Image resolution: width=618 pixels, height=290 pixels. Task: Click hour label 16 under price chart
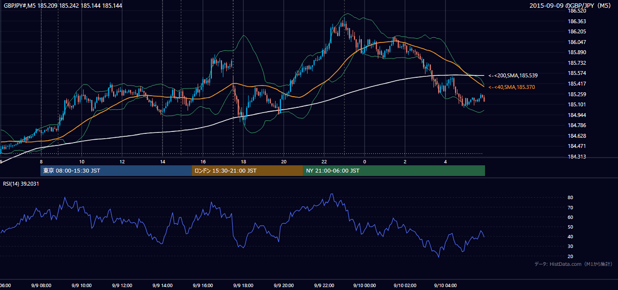coord(203,161)
